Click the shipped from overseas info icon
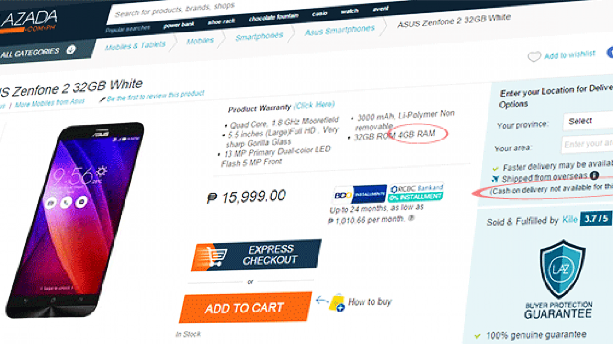This screenshot has width=613, height=344. coord(594,176)
